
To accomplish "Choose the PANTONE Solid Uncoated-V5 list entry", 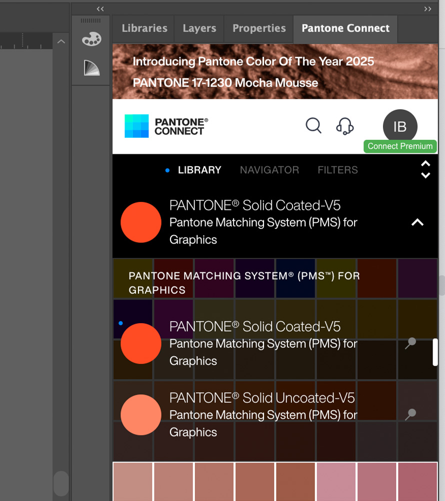I will pyautogui.click(x=275, y=415).
